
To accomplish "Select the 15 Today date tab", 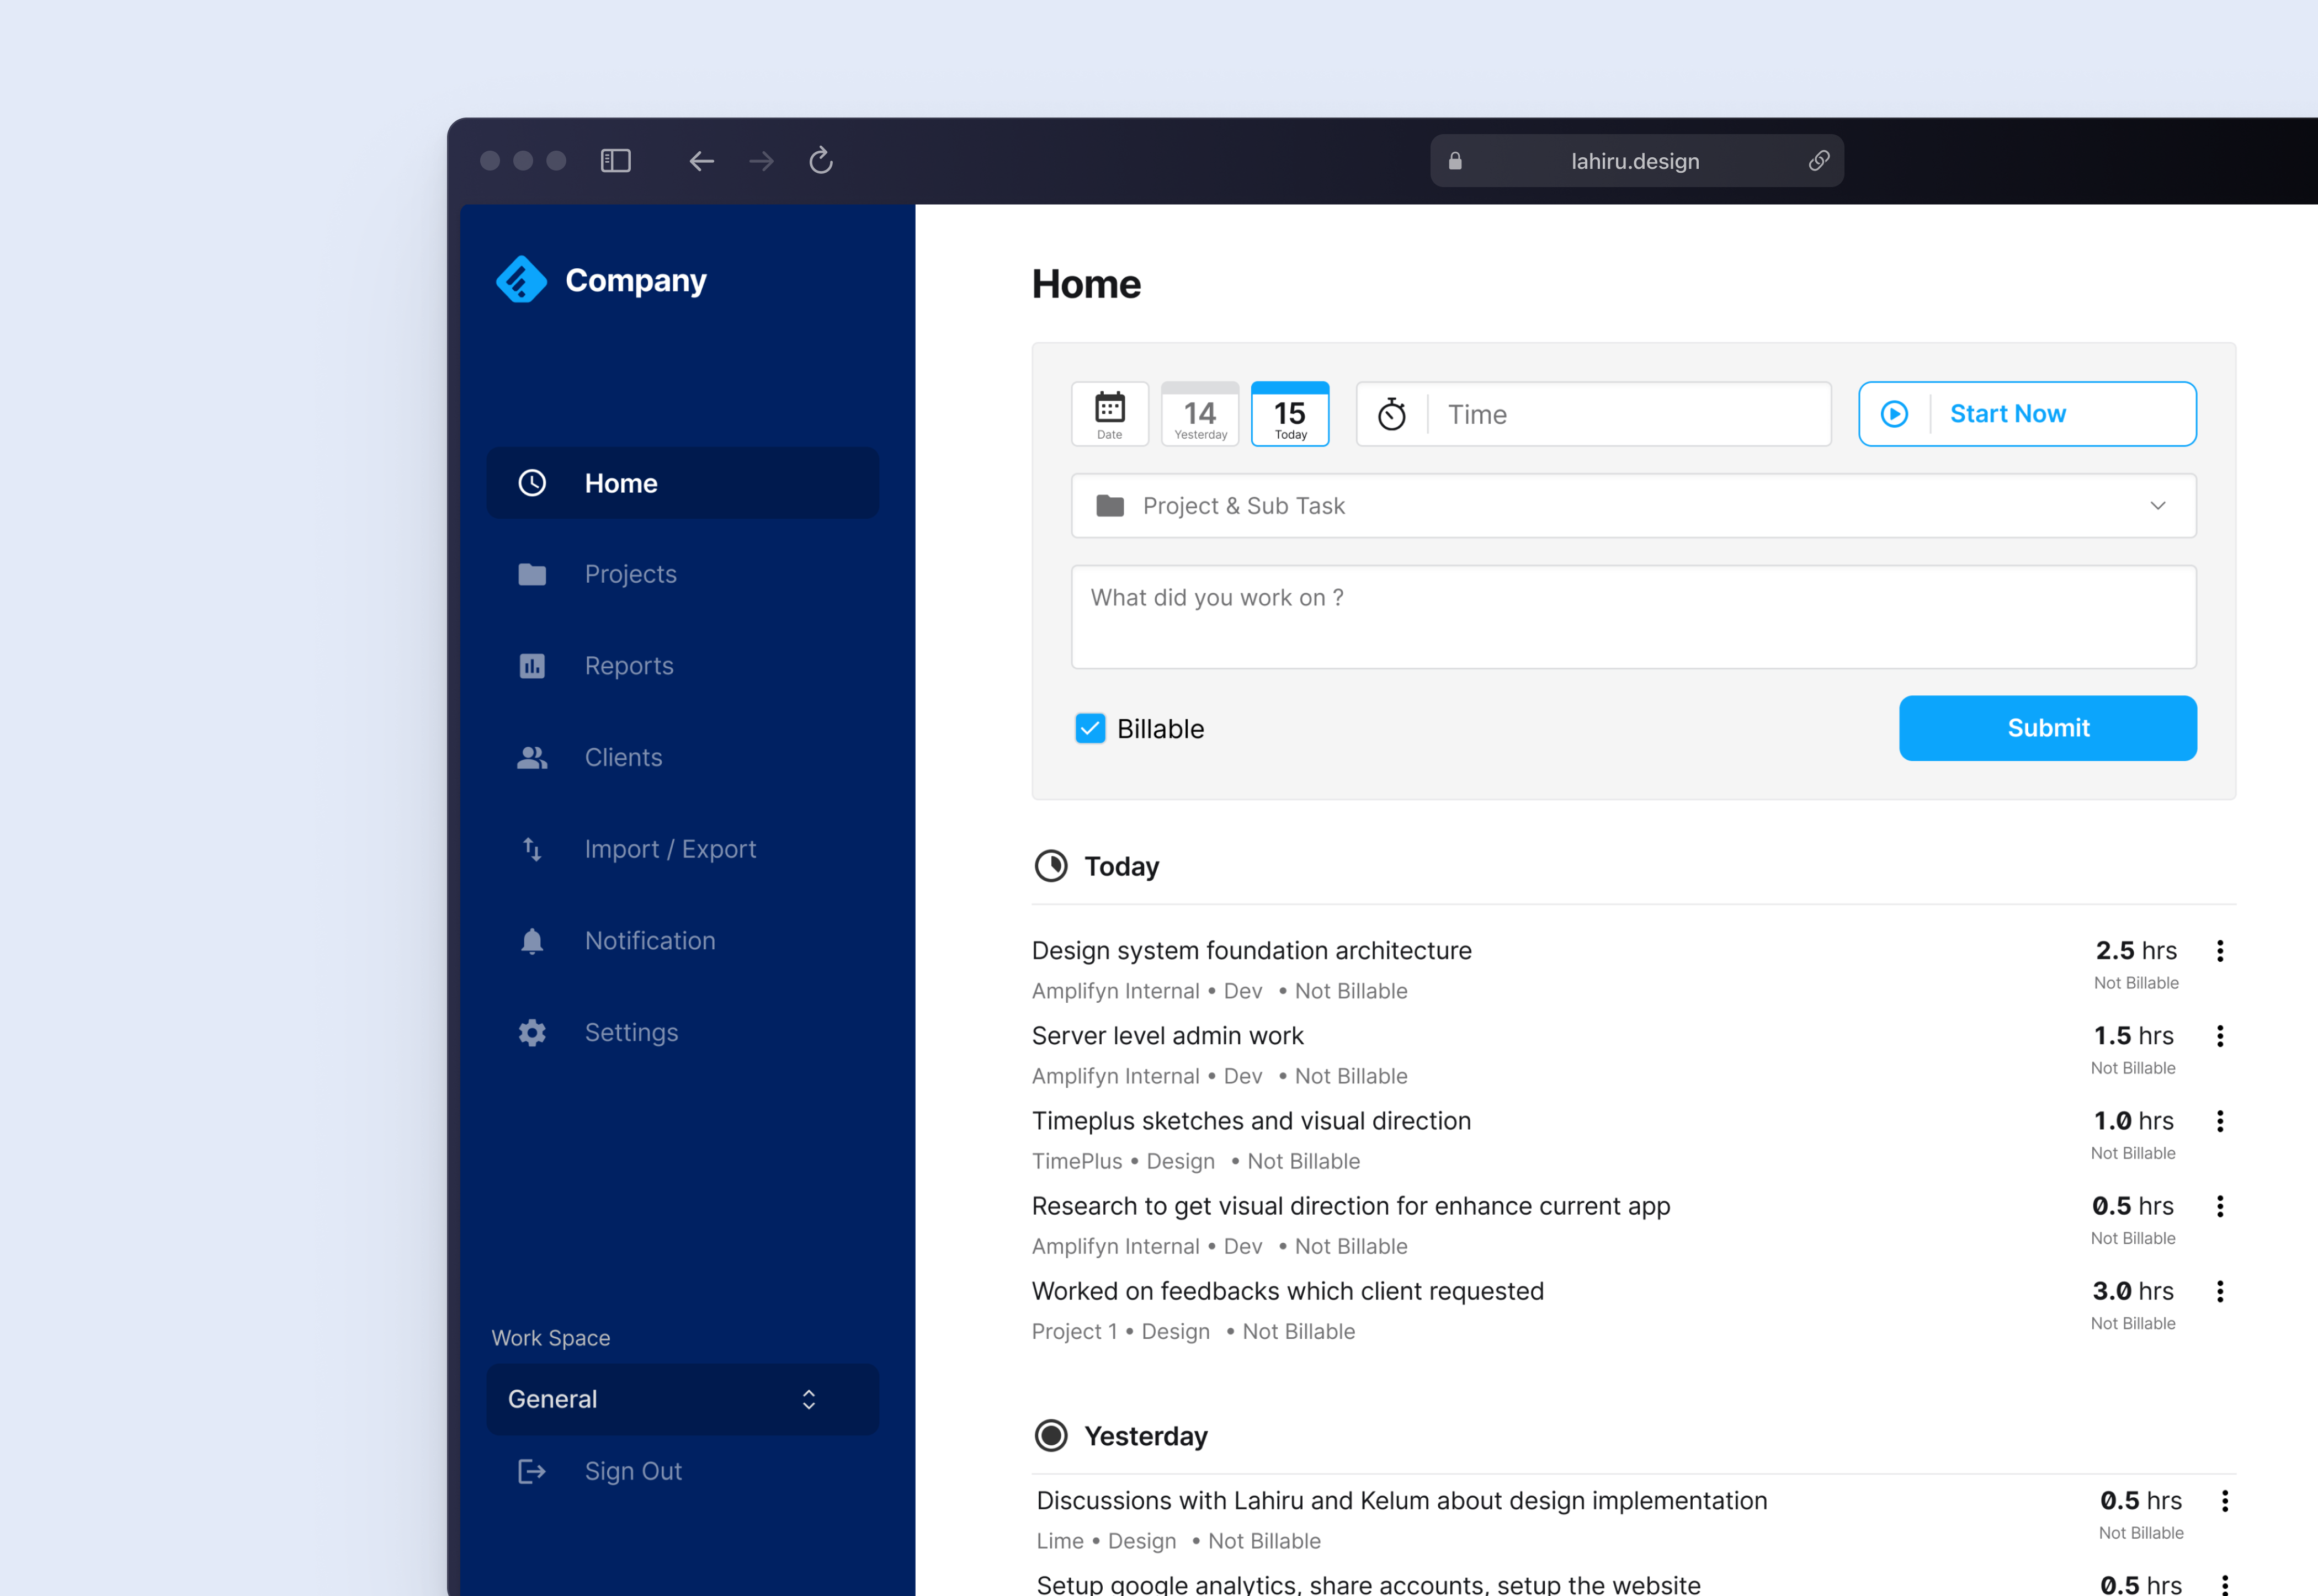I will pyautogui.click(x=1290, y=414).
